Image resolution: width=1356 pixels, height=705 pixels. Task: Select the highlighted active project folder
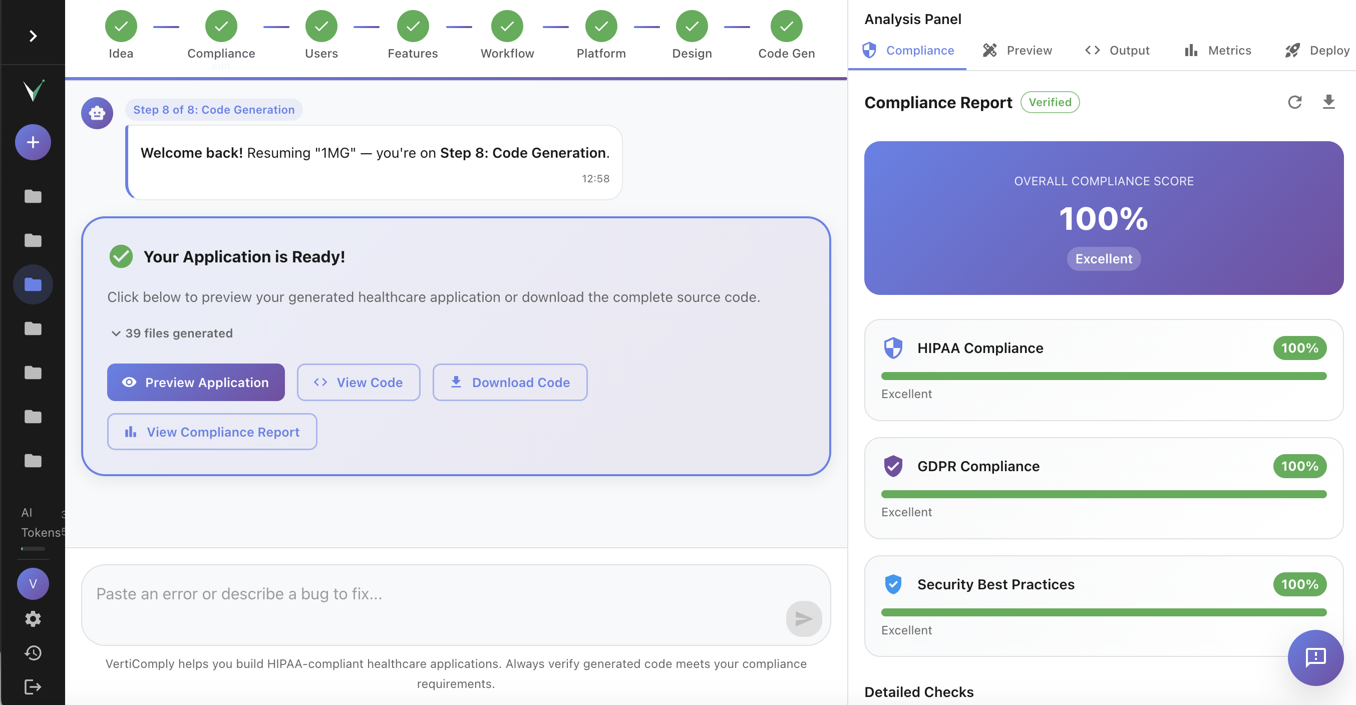coord(33,284)
